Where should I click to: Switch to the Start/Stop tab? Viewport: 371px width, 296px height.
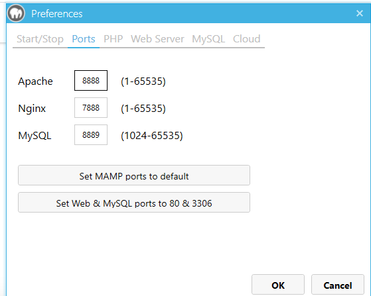(x=40, y=39)
